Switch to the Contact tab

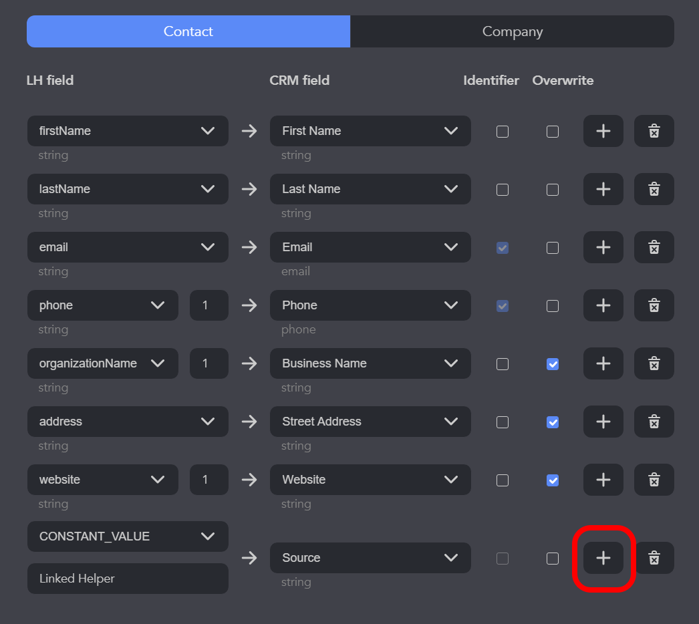[x=188, y=31]
